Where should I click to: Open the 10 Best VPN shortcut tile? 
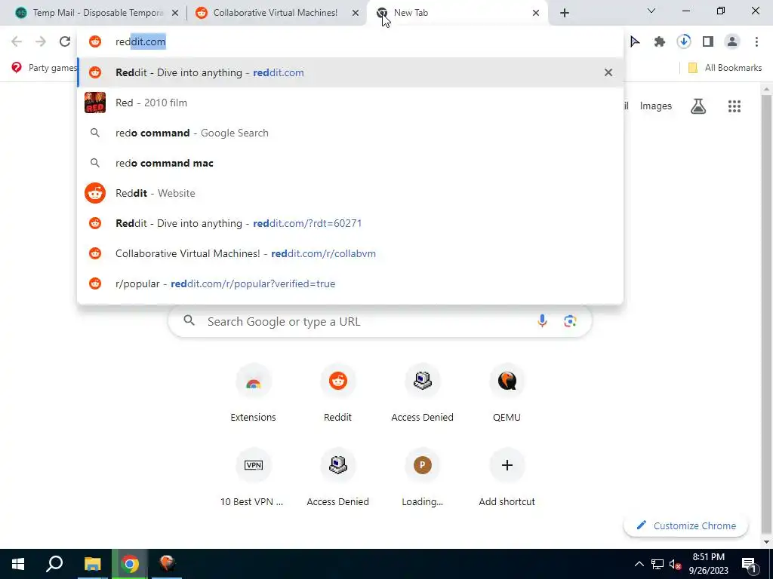click(254, 477)
